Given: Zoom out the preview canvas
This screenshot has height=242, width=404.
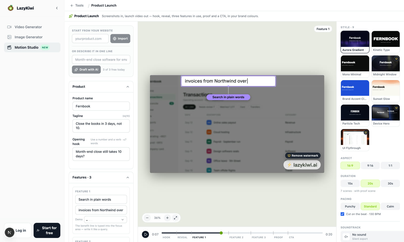Looking at the screenshot, I should click(x=147, y=218).
